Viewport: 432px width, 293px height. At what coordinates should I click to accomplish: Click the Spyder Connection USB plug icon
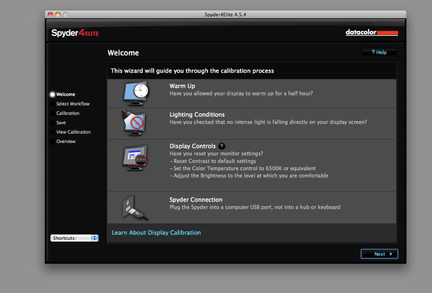[135, 208]
